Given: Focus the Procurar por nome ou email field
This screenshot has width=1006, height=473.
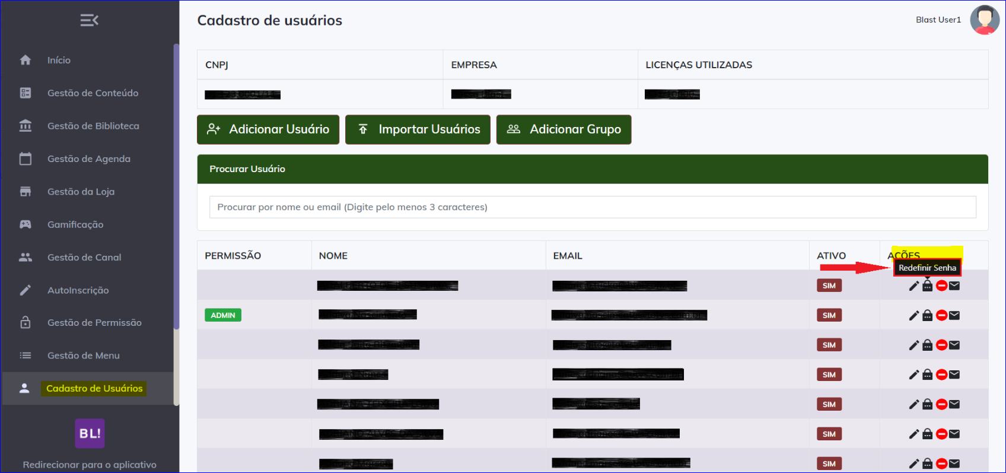Looking at the screenshot, I should 593,207.
